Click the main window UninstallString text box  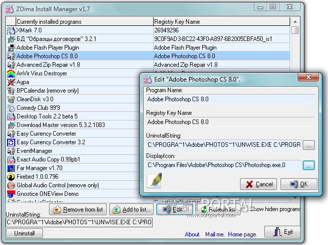click(79, 222)
